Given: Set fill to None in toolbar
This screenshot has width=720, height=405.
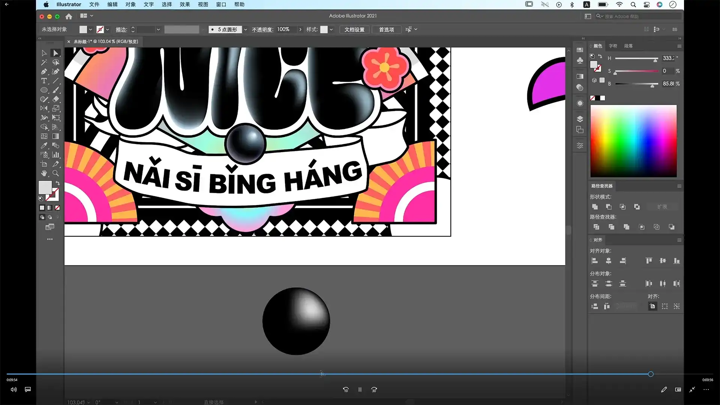Looking at the screenshot, I should pyautogui.click(x=57, y=208).
